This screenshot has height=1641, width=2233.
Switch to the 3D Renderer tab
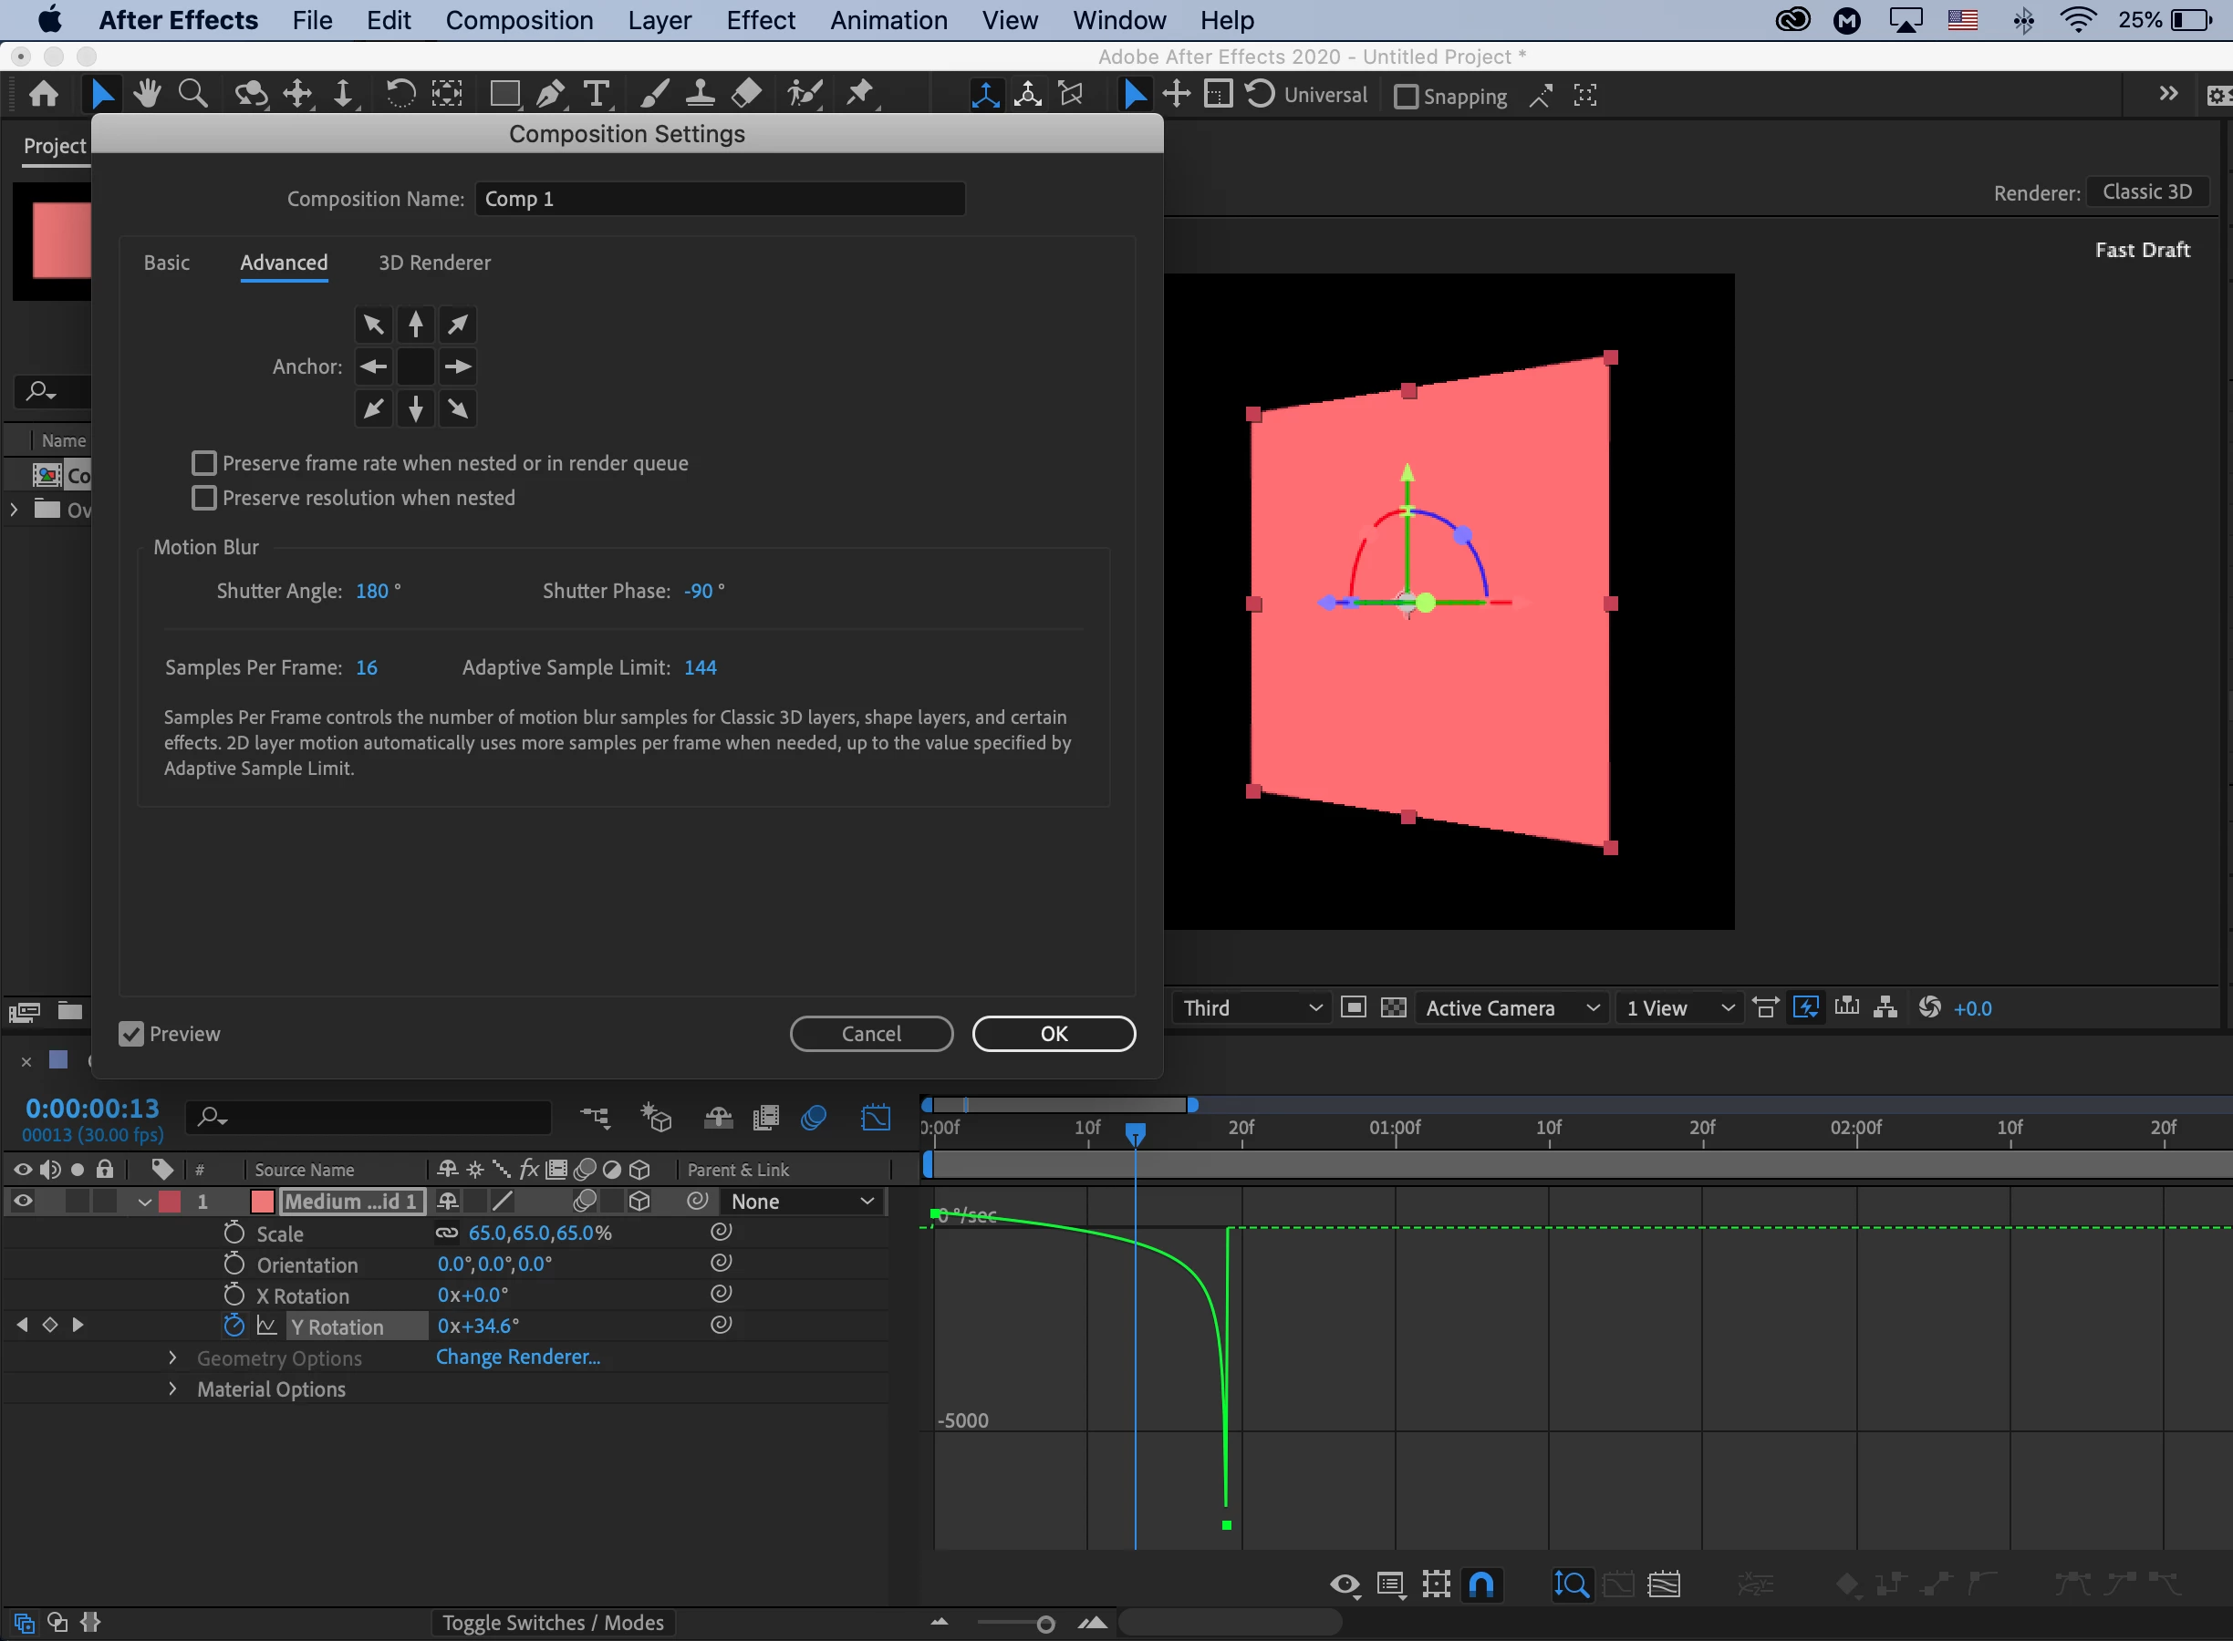(434, 263)
